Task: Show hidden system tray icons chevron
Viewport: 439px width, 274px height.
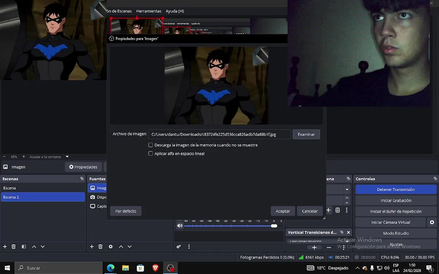Action: pos(357,268)
